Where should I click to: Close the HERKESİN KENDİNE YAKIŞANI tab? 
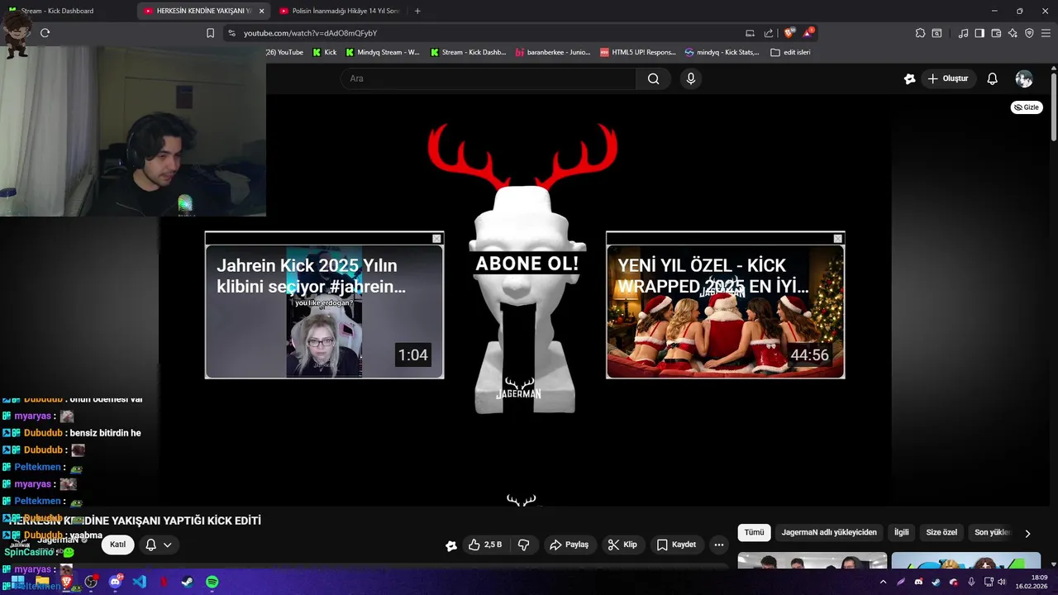(262, 11)
